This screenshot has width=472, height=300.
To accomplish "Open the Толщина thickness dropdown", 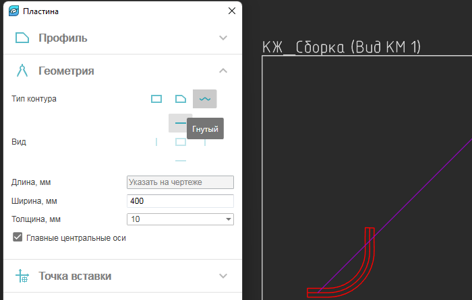I will [229, 219].
